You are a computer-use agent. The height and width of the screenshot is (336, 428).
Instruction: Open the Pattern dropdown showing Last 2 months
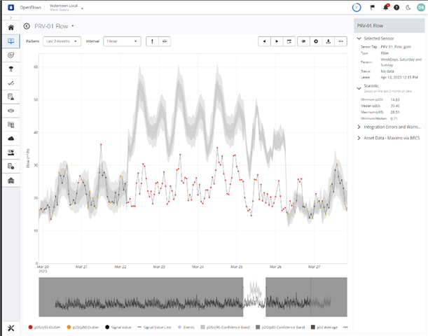62,41
